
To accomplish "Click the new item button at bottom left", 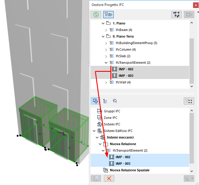I will [96, 178].
